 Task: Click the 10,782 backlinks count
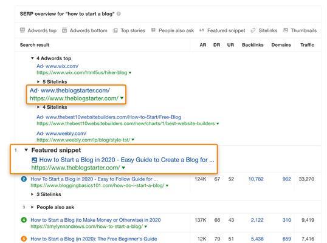point(256,179)
